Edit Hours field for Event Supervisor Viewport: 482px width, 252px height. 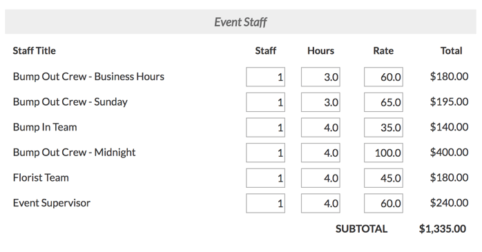coord(320,203)
